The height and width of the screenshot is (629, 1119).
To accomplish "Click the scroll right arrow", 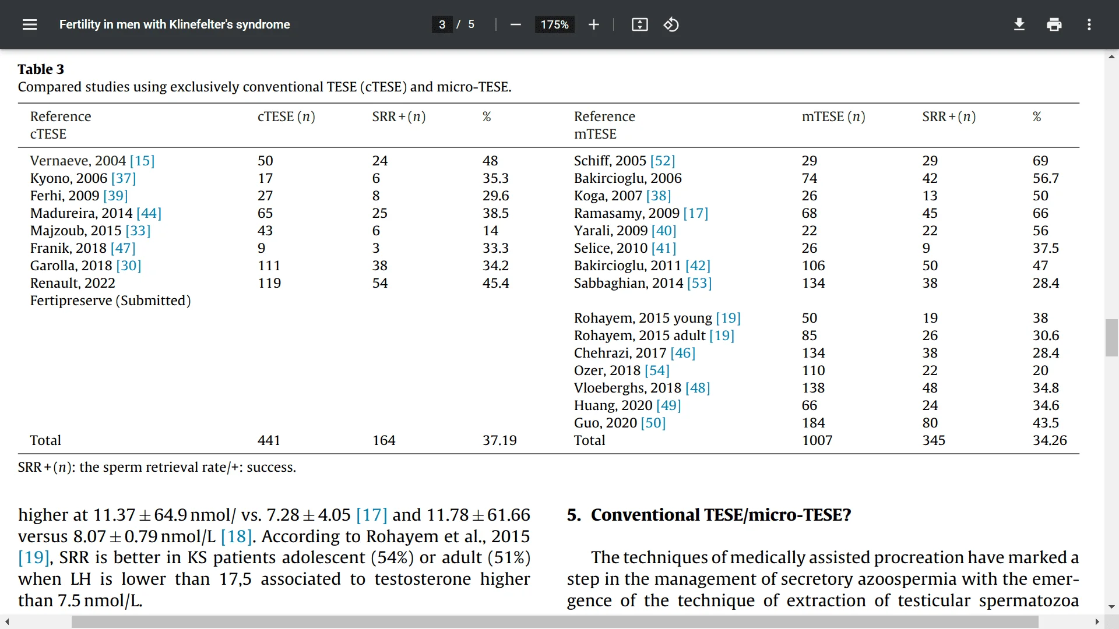I will click(x=1097, y=622).
